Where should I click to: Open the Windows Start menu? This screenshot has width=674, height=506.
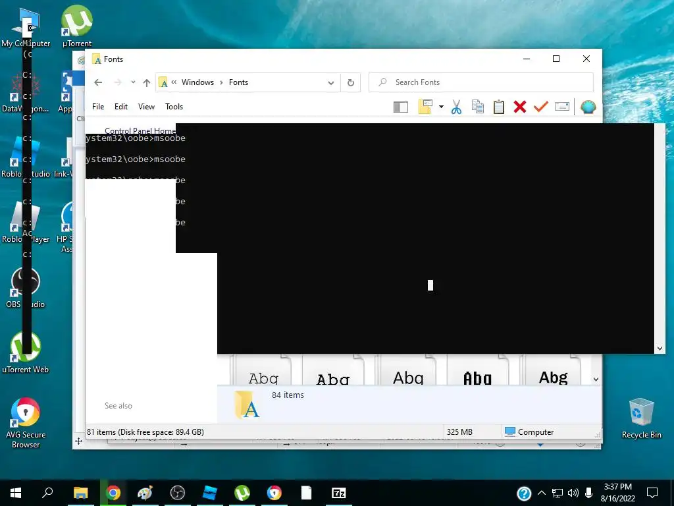pos(16,493)
